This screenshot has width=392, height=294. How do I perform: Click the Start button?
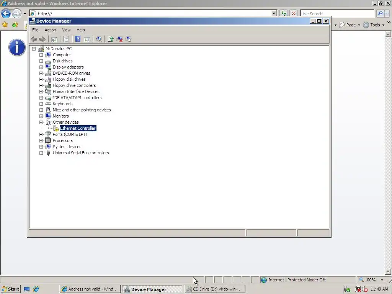click(x=10, y=289)
